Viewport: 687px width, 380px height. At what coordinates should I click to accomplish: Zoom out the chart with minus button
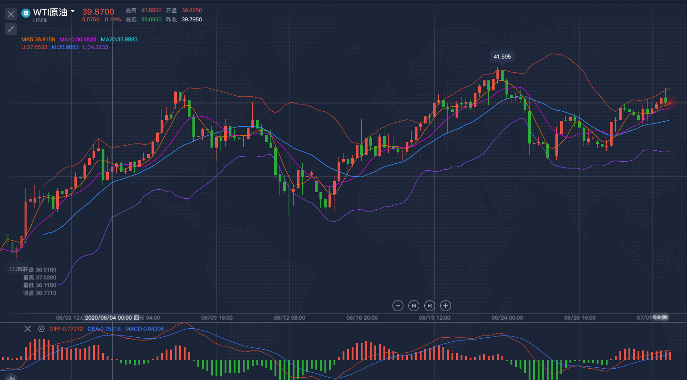tap(397, 306)
